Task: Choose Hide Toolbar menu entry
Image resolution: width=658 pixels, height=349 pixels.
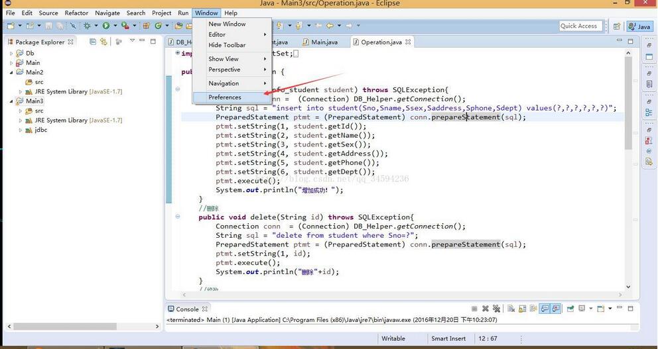Action: (231, 45)
